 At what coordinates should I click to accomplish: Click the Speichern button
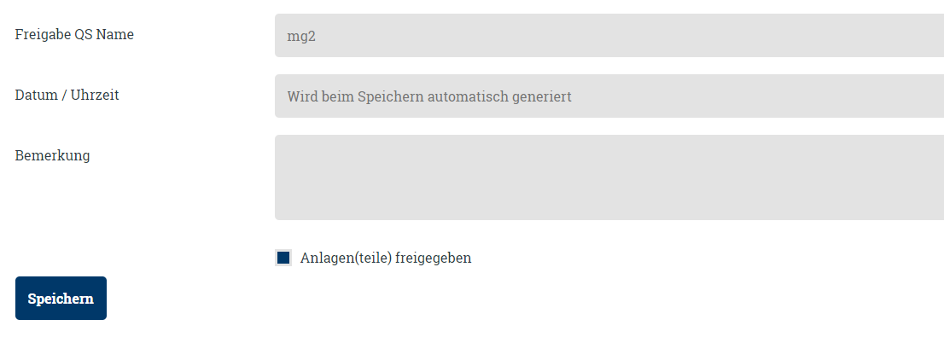(61, 298)
